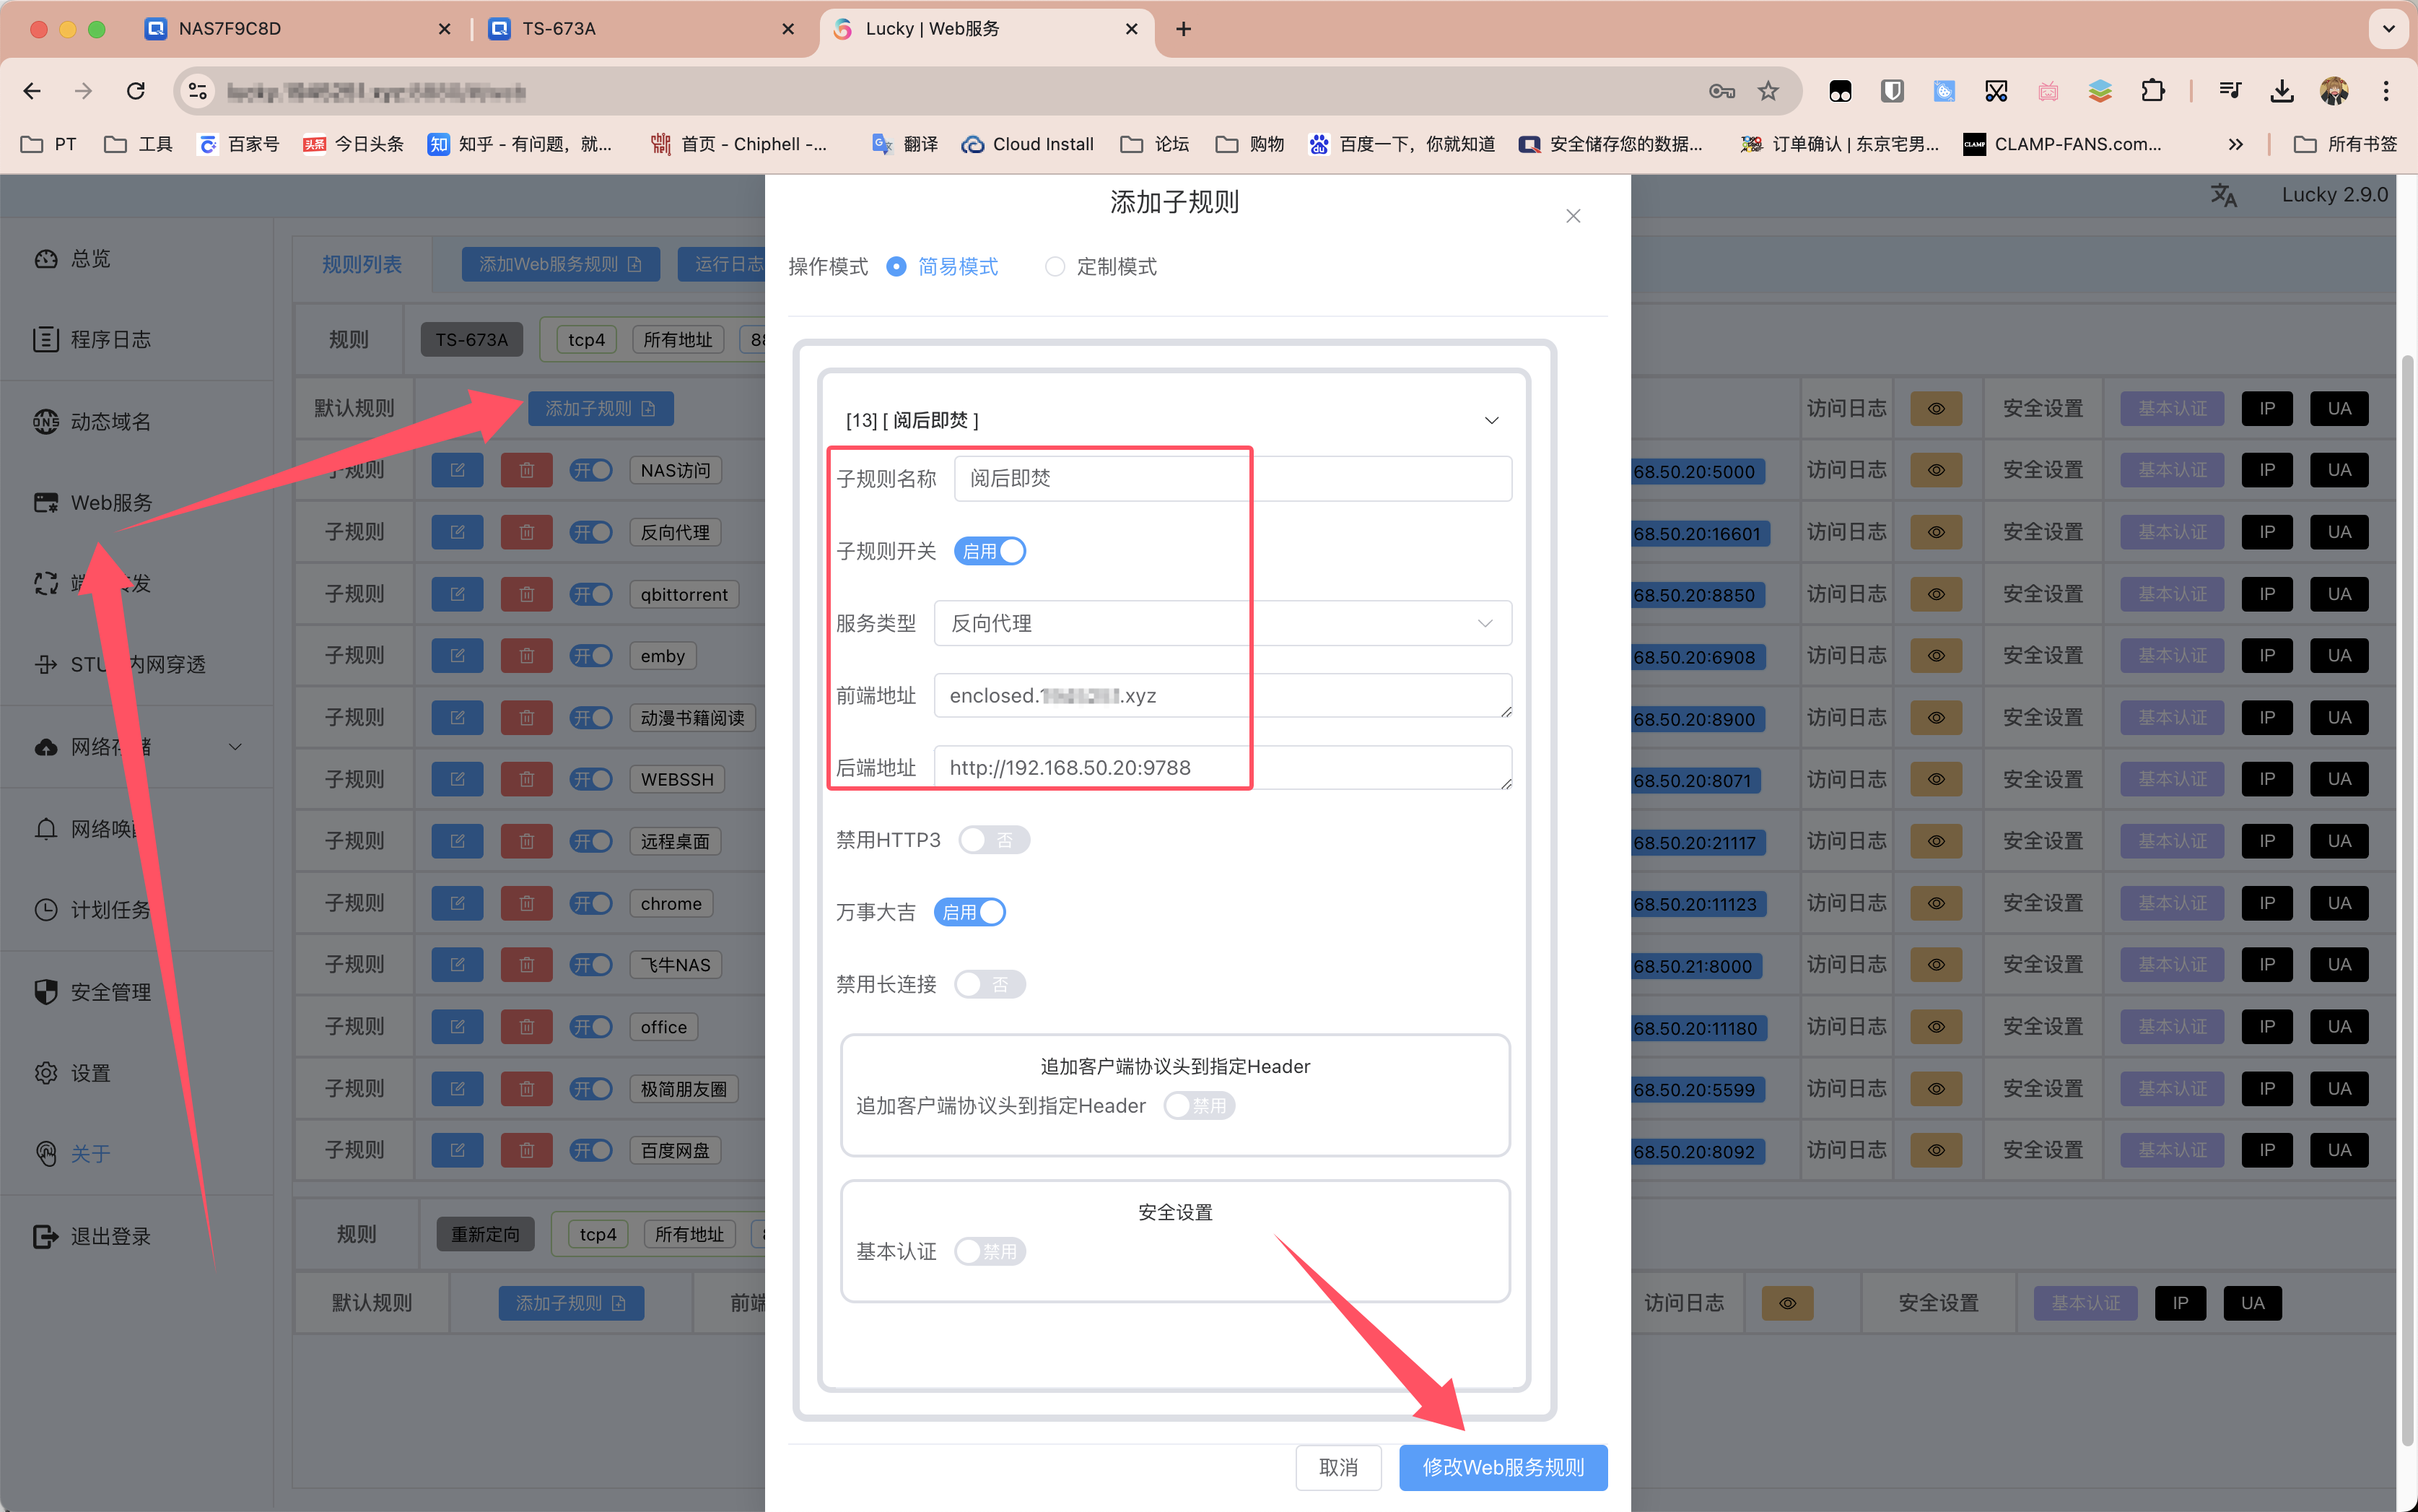Screen dimensions: 2418x1512
Task: Expand hidden bookmarks with the » chevron
Action: 2236,144
